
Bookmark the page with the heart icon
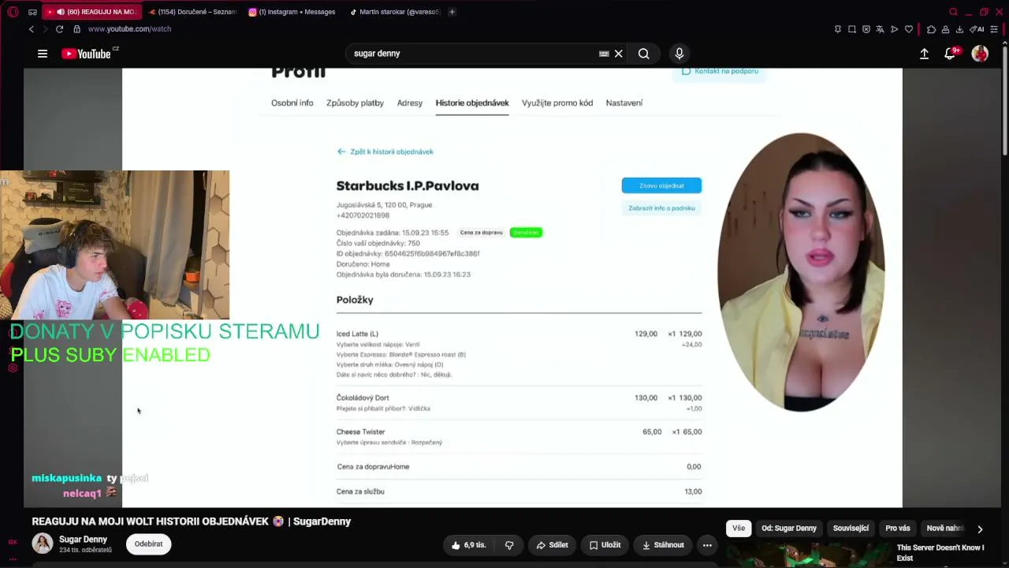tap(909, 29)
